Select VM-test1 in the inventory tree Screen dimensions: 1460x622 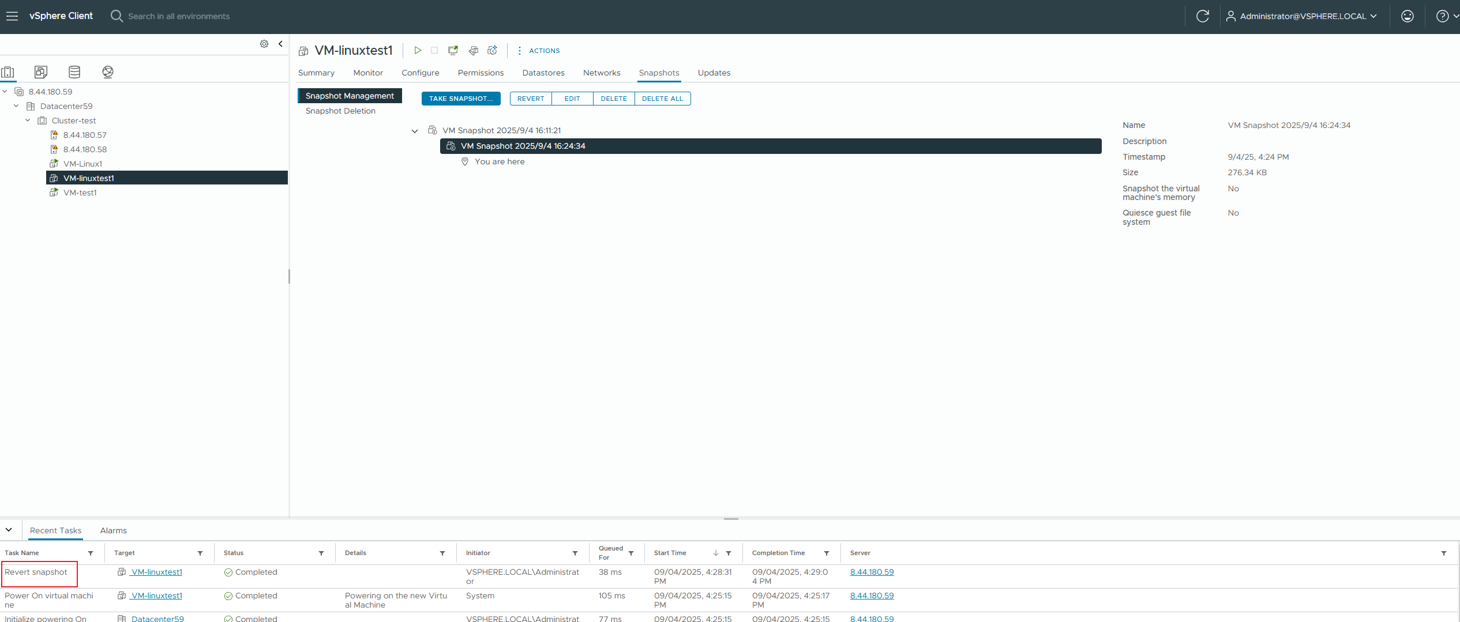click(80, 193)
